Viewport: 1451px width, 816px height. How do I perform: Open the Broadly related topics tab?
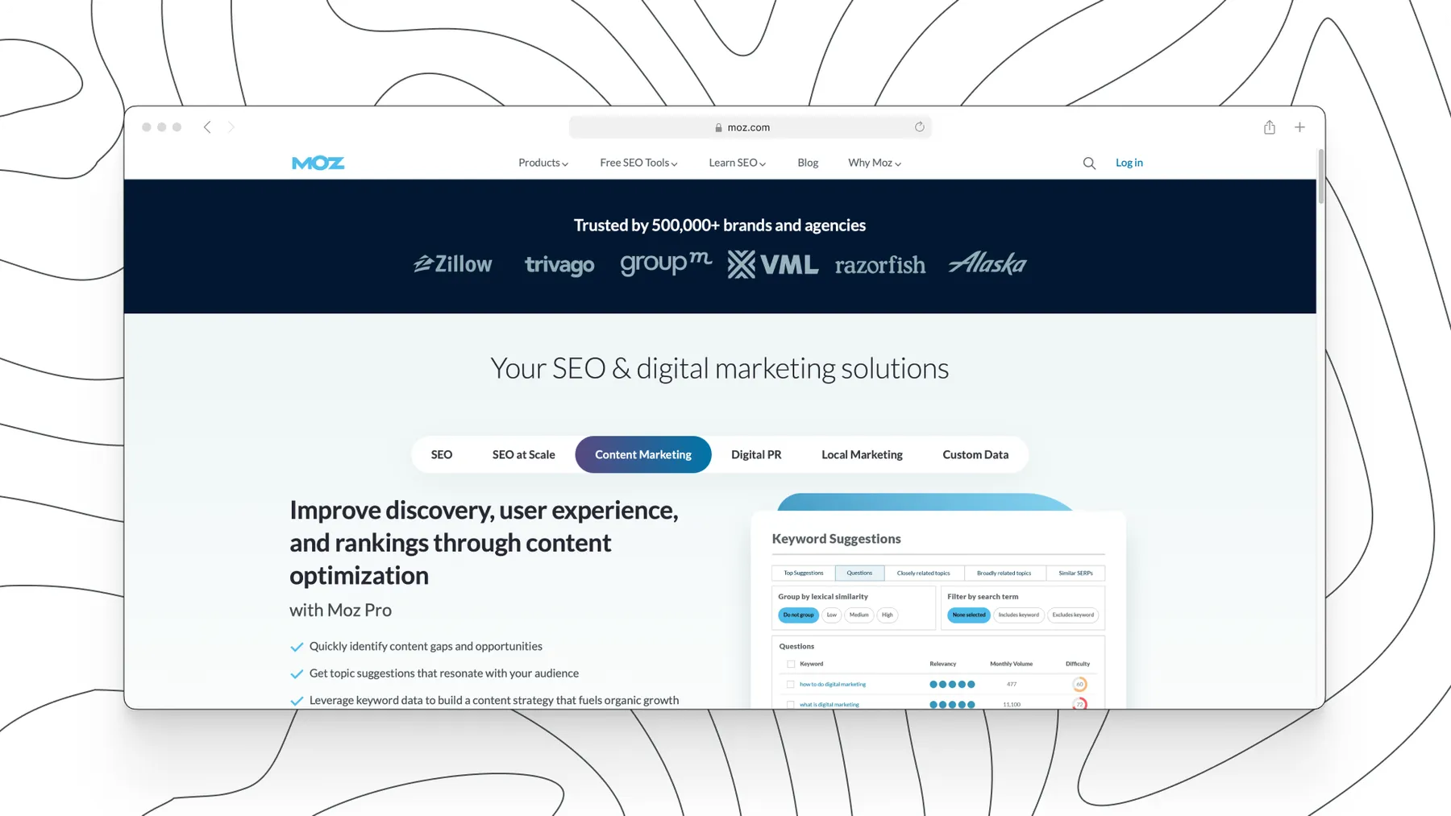(1004, 573)
